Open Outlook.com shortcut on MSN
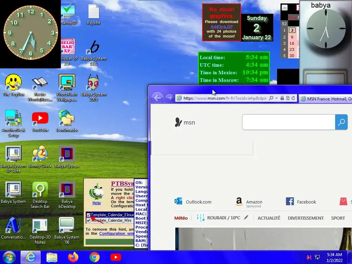This screenshot has width=352, height=264. click(x=193, y=201)
